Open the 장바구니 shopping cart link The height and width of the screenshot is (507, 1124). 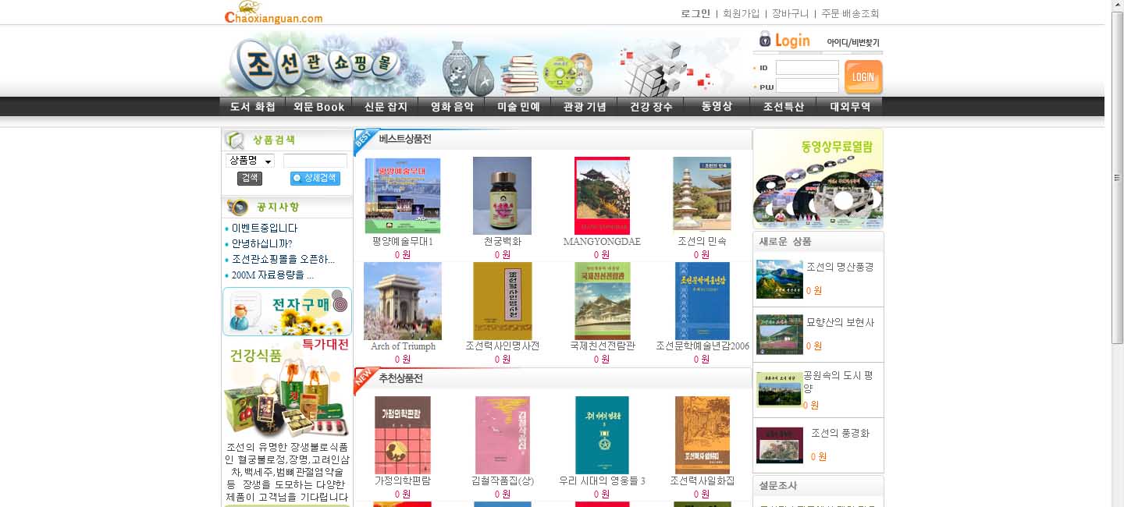click(791, 13)
